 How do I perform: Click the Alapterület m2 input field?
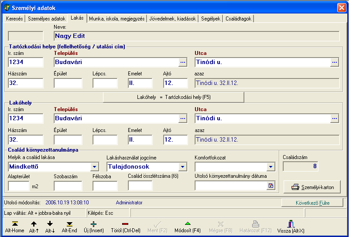19,186
